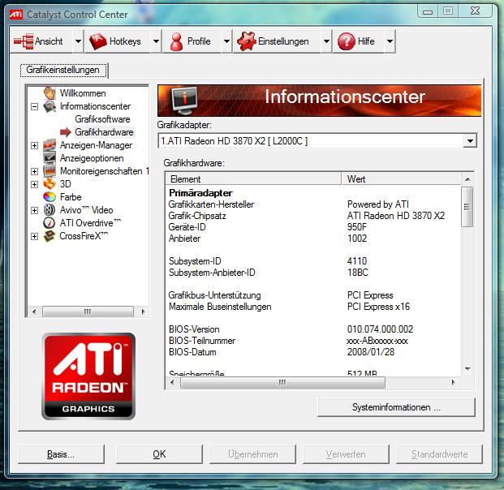Click the Informationscenter tree icon

[50, 106]
